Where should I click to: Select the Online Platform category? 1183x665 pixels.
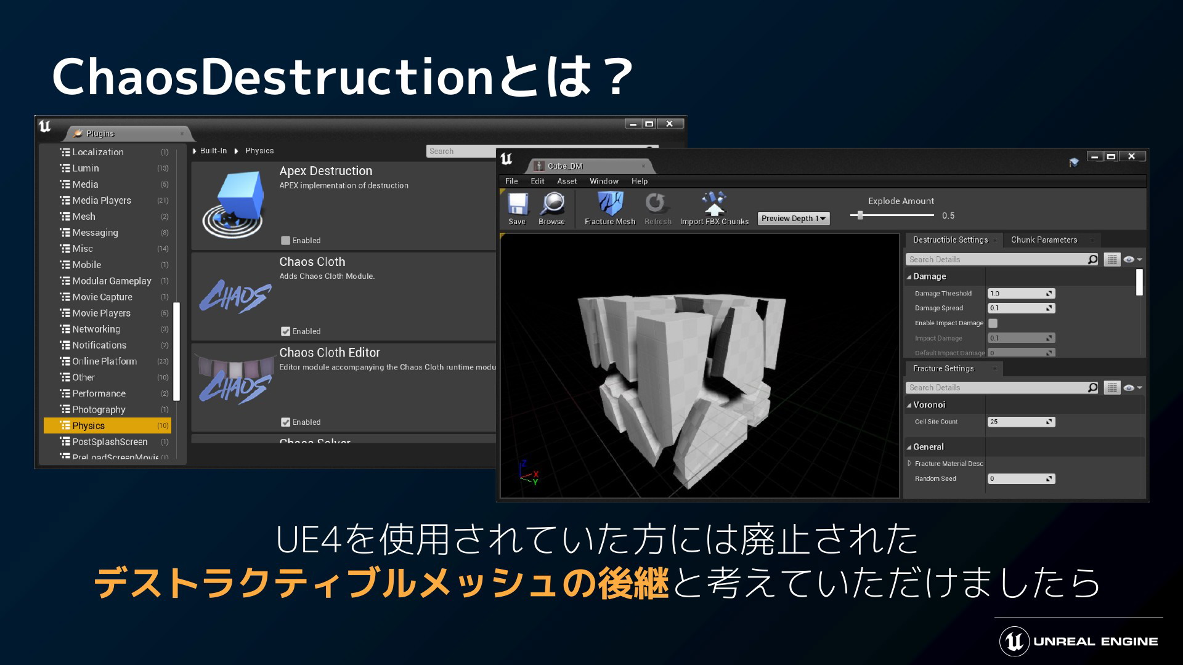[x=107, y=361]
